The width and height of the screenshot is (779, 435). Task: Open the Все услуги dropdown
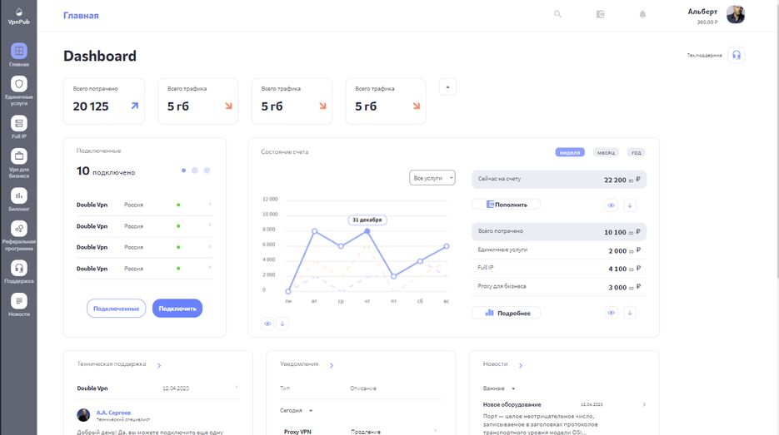click(x=432, y=178)
